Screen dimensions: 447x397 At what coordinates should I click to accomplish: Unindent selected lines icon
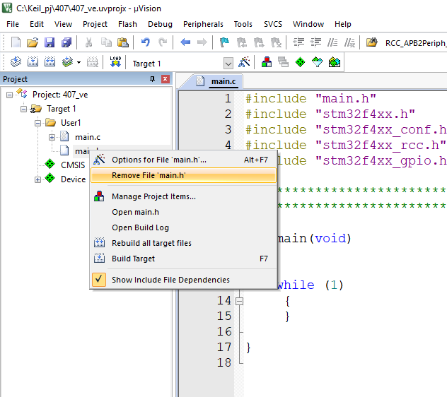[315, 42]
